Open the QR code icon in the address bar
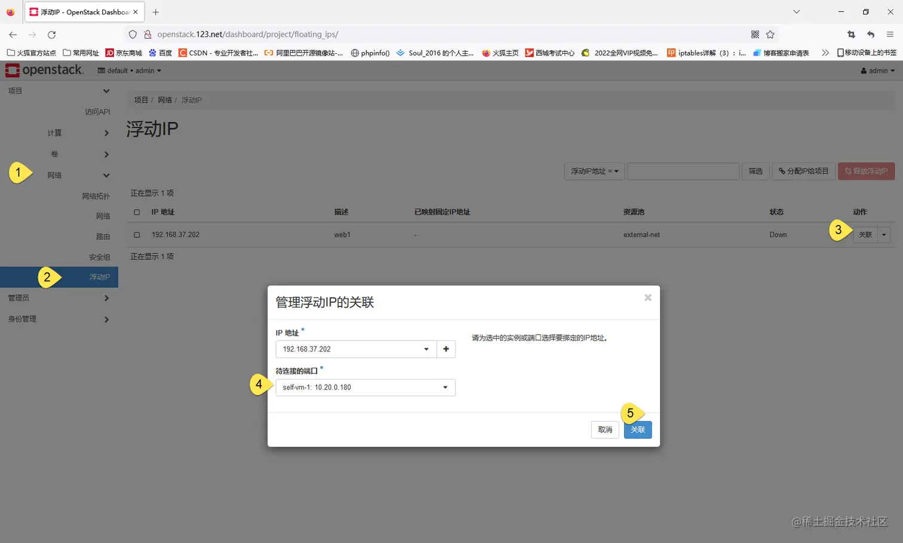Viewport: 903px width, 543px height. click(x=755, y=35)
